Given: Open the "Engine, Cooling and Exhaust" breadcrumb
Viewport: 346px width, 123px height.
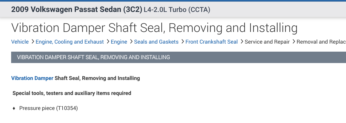Looking at the screenshot, I should pyautogui.click(x=70, y=42).
